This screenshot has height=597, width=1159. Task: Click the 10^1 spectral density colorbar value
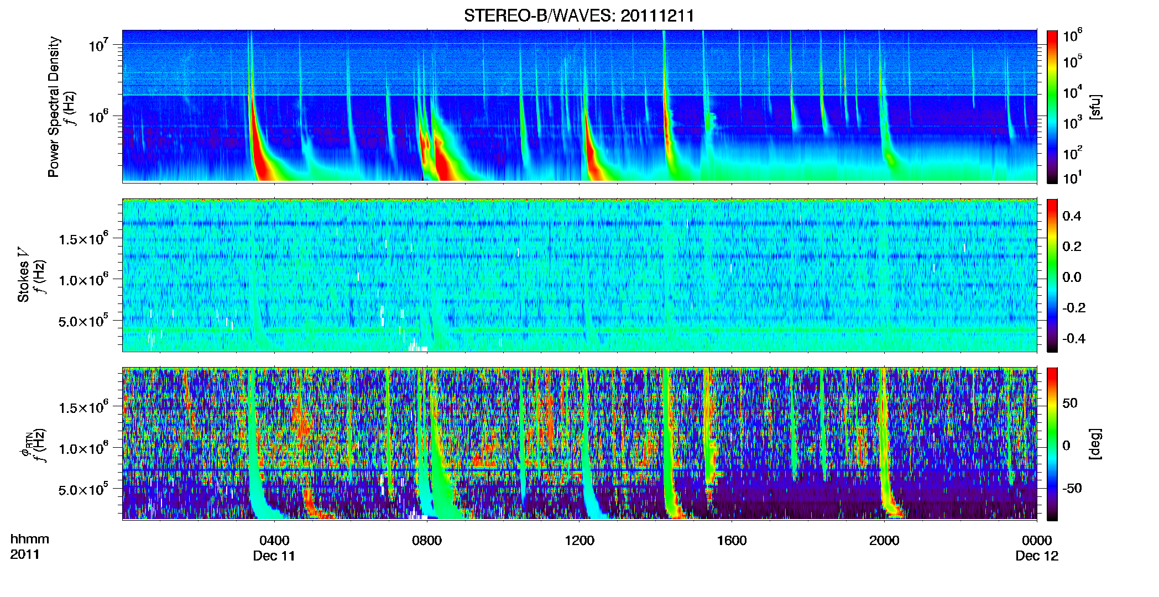[1073, 178]
